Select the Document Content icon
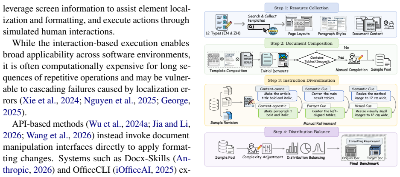Image resolution: width=400 pixels, height=177 pixels. [x=368, y=23]
